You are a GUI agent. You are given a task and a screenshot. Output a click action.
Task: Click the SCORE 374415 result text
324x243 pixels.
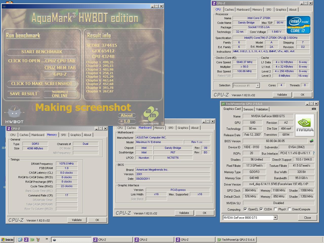102,45
